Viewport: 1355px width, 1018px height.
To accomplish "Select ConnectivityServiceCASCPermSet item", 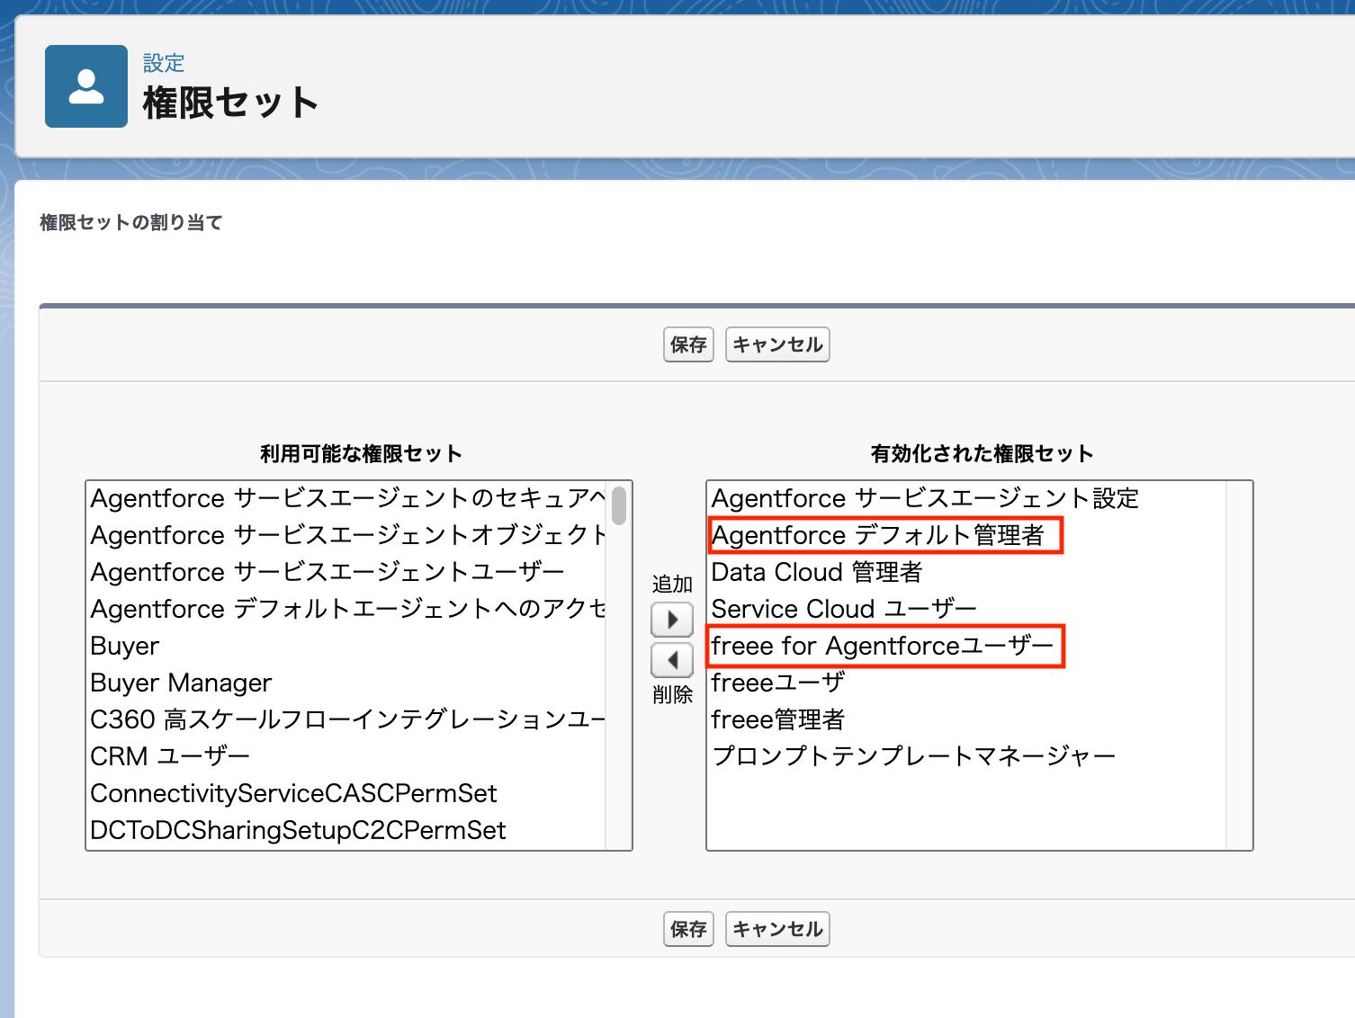I will coord(347,793).
